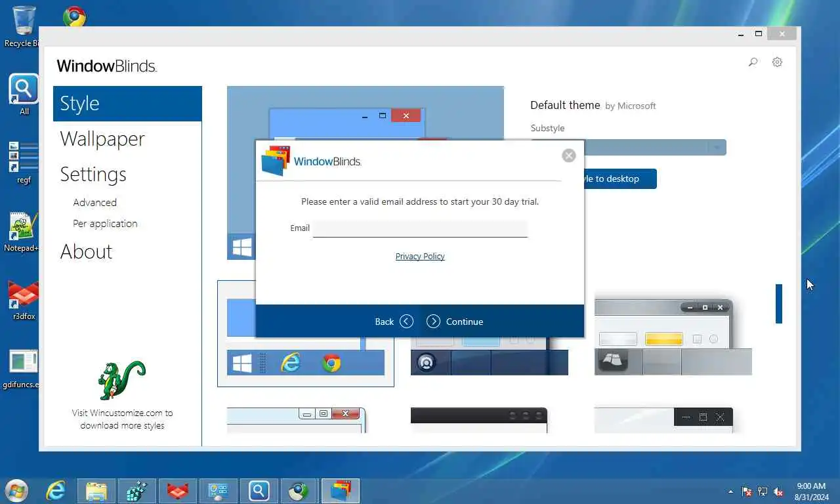Open the Recycle Bin desktop icon
Image resolution: width=840 pixels, height=504 pixels.
click(24, 27)
